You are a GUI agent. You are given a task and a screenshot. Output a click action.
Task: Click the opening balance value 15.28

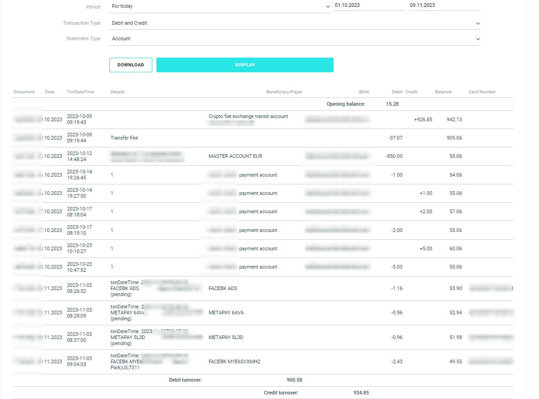click(392, 104)
